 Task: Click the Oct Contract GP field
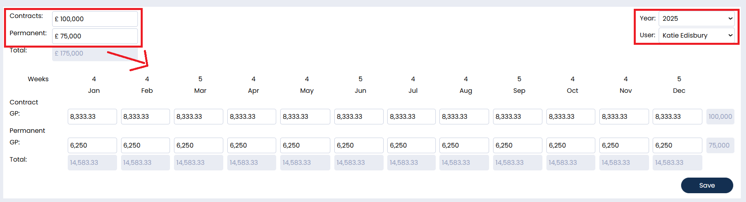coord(570,116)
